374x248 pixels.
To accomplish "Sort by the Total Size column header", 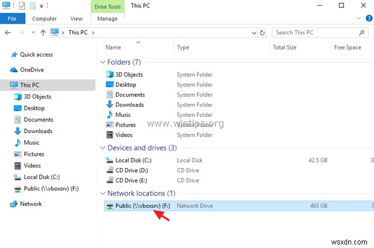I will [x=285, y=47].
